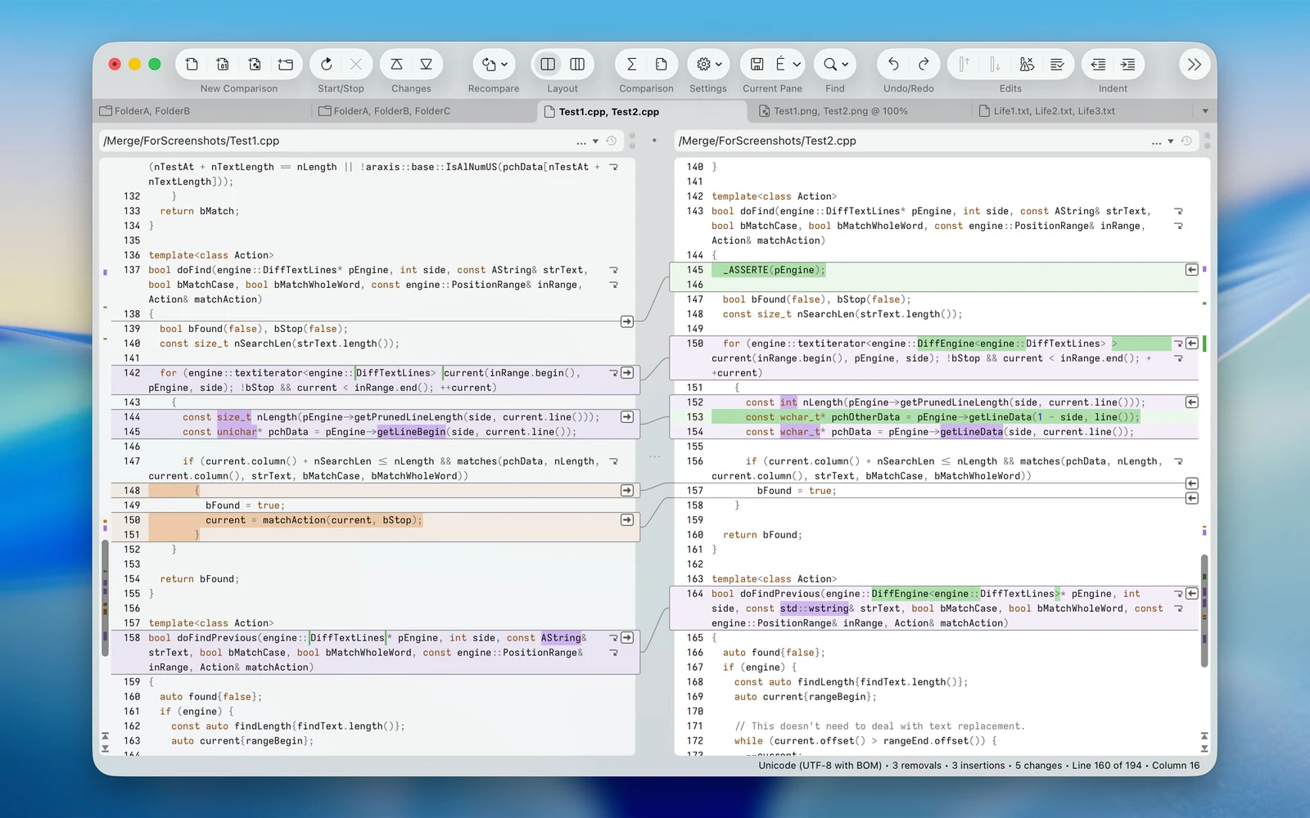Open the Recompare dropdown
Screen dimensions: 1310x818
(495, 64)
